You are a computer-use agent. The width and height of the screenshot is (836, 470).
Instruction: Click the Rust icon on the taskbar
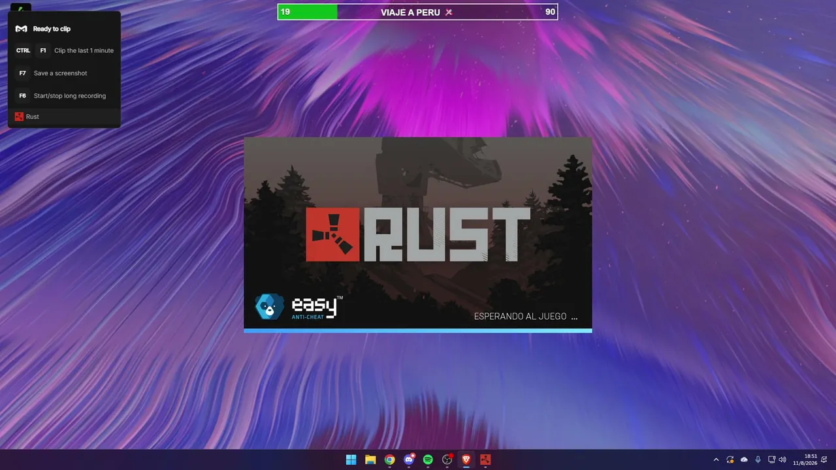pos(485,460)
